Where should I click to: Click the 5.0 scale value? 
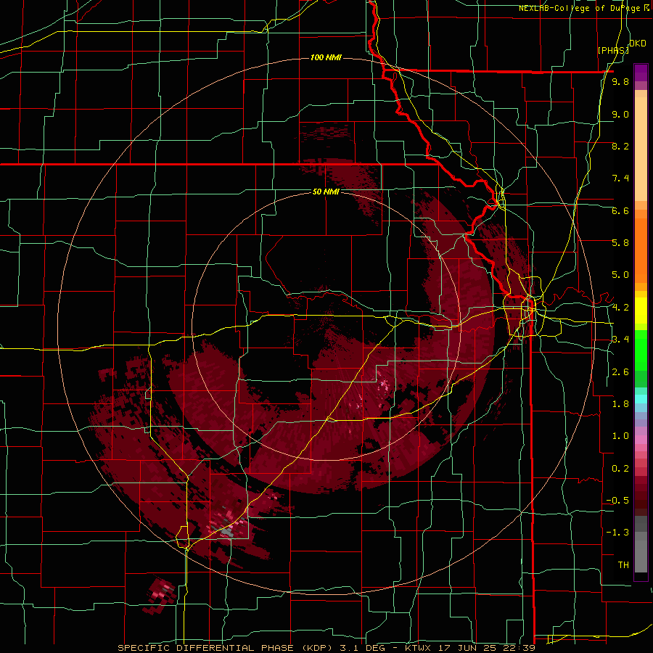tap(620, 275)
